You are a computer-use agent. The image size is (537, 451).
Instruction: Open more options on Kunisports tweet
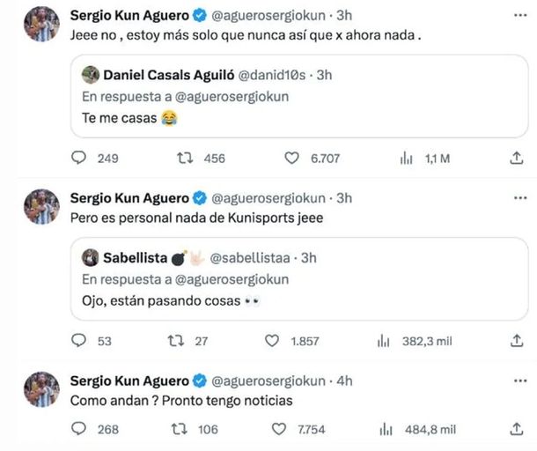coord(516,197)
